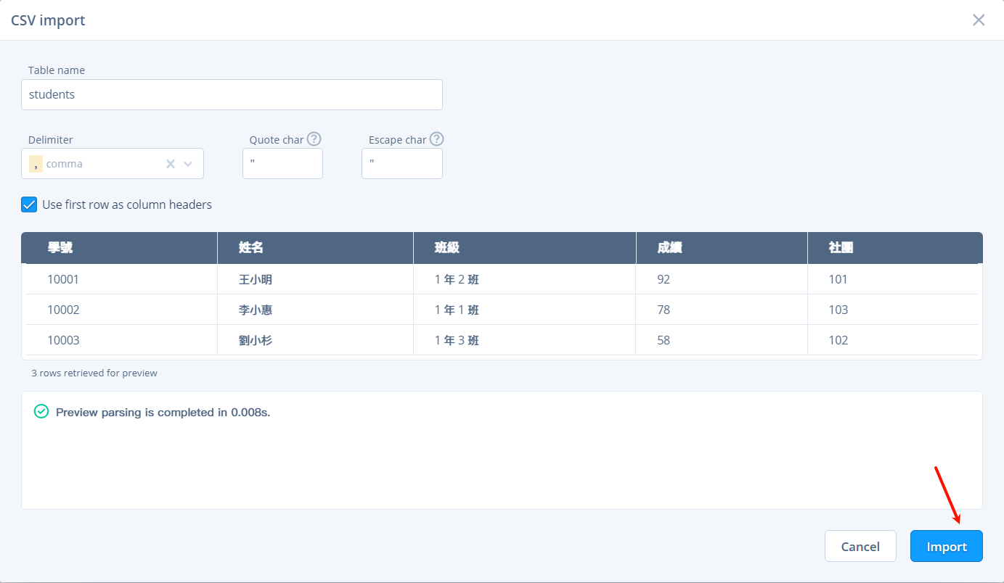Edit the Table name field

click(x=232, y=94)
